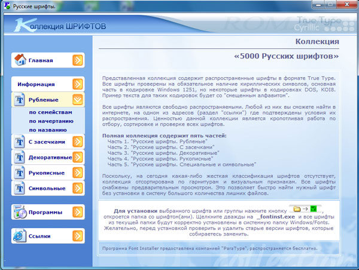Image resolution: width=359 pixels, height=270 pixels.
Task: Open the Рукописные font category
Action: point(47,173)
